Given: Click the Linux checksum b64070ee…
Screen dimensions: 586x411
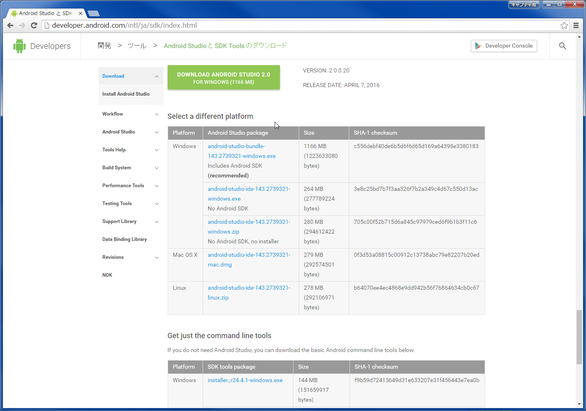Looking at the screenshot, I should [x=416, y=288].
